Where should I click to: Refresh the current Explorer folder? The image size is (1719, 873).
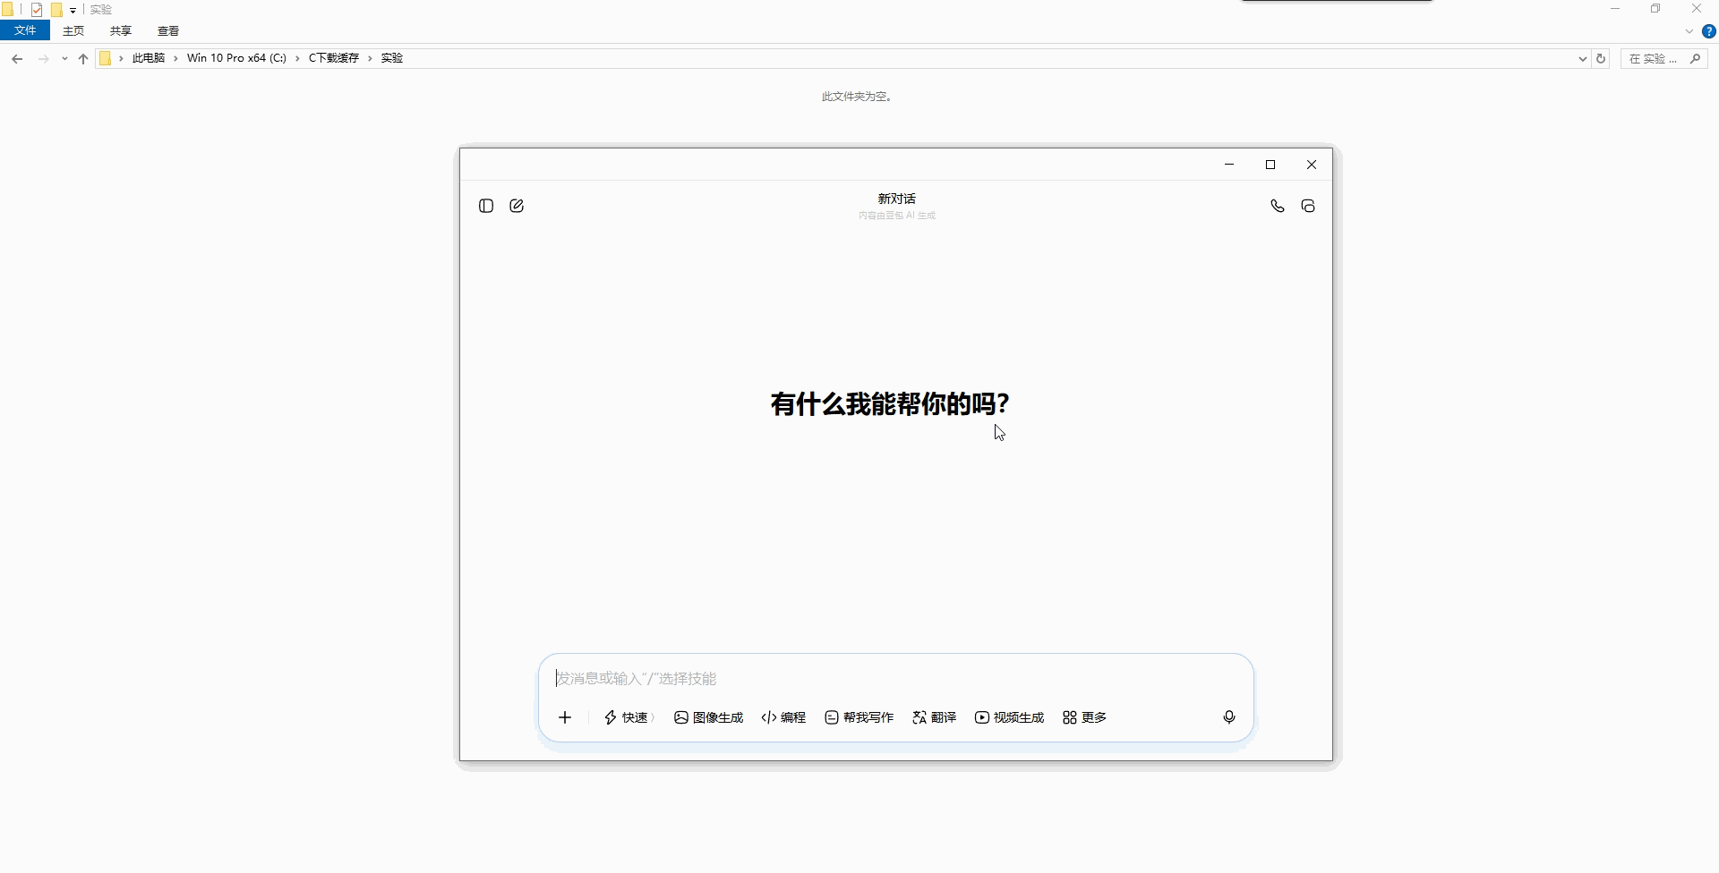[x=1601, y=58]
